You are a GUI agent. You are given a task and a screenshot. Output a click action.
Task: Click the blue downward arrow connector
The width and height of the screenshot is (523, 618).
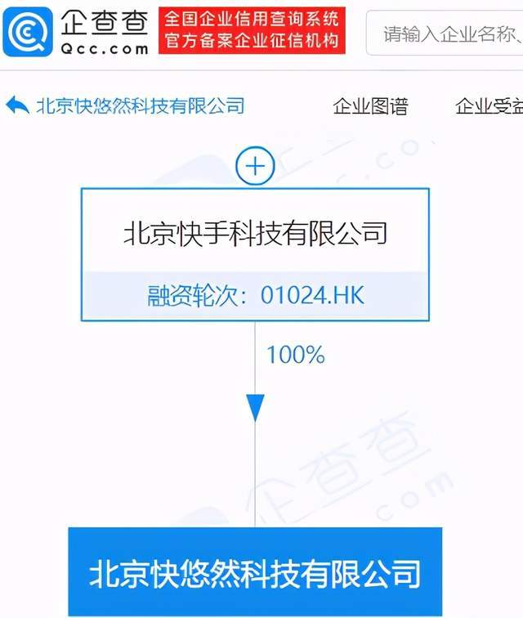255,408
